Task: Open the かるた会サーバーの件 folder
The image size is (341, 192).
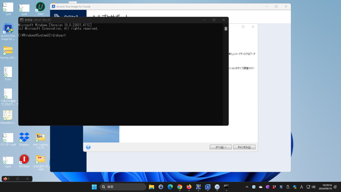Action: tap(40, 163)
